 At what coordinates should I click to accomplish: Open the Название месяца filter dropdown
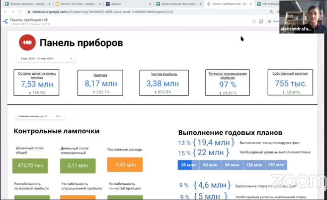pos(40,116)
